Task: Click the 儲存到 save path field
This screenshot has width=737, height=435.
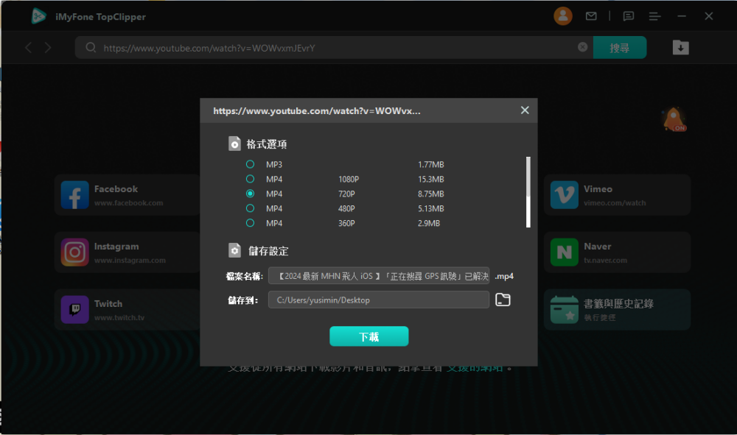Action: [x=379, y=300]
